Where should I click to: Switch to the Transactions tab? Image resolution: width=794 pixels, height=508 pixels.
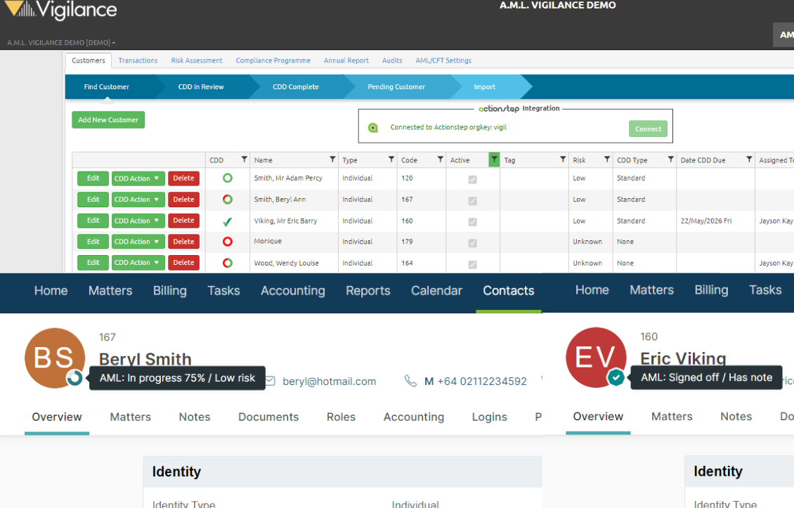point(138,60)
